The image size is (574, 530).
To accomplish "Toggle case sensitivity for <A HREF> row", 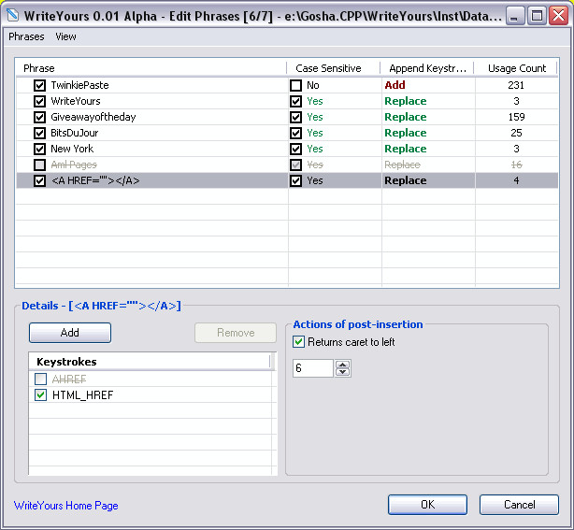I will point(295,180).
